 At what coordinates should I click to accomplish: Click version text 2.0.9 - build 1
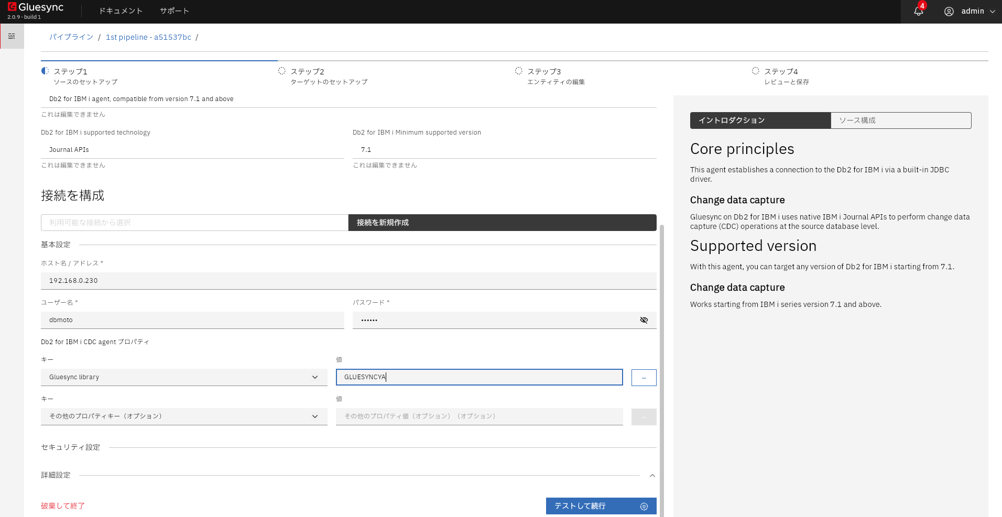point(24,17)
